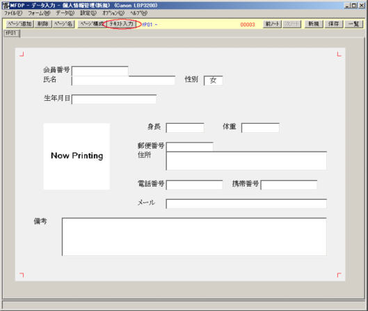Open the データ menu
The height and width of the screenshot is (311, 368).
[65, 13]
